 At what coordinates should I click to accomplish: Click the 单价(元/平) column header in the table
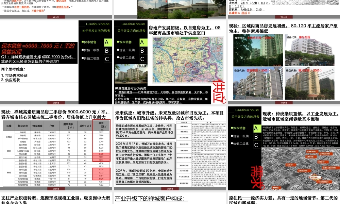101,126
